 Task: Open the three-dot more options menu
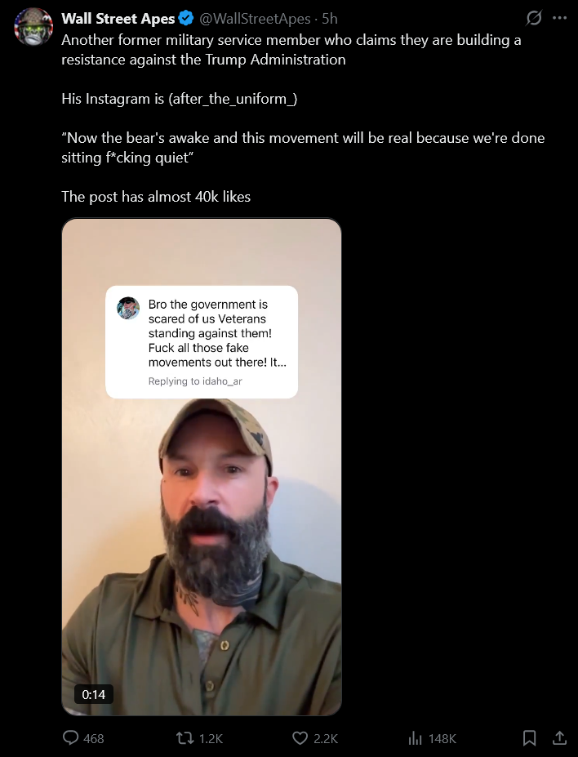560,18
